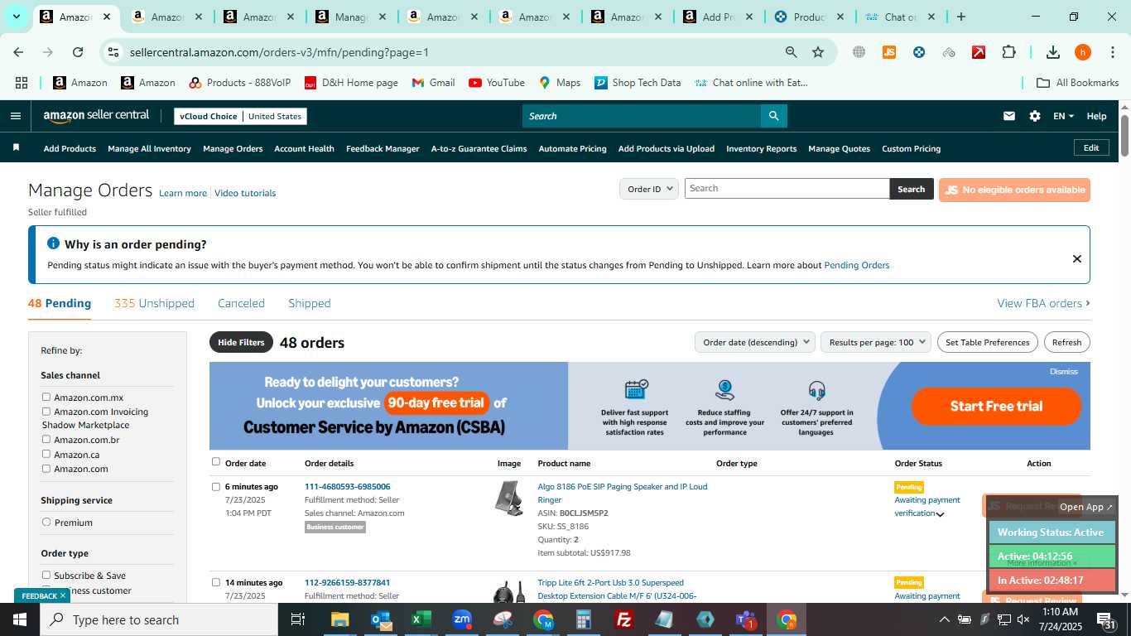Select the checkbox for order 112-9266159-8377841
The height and width of the screenshot is (636, 1131).
(216, 582)
